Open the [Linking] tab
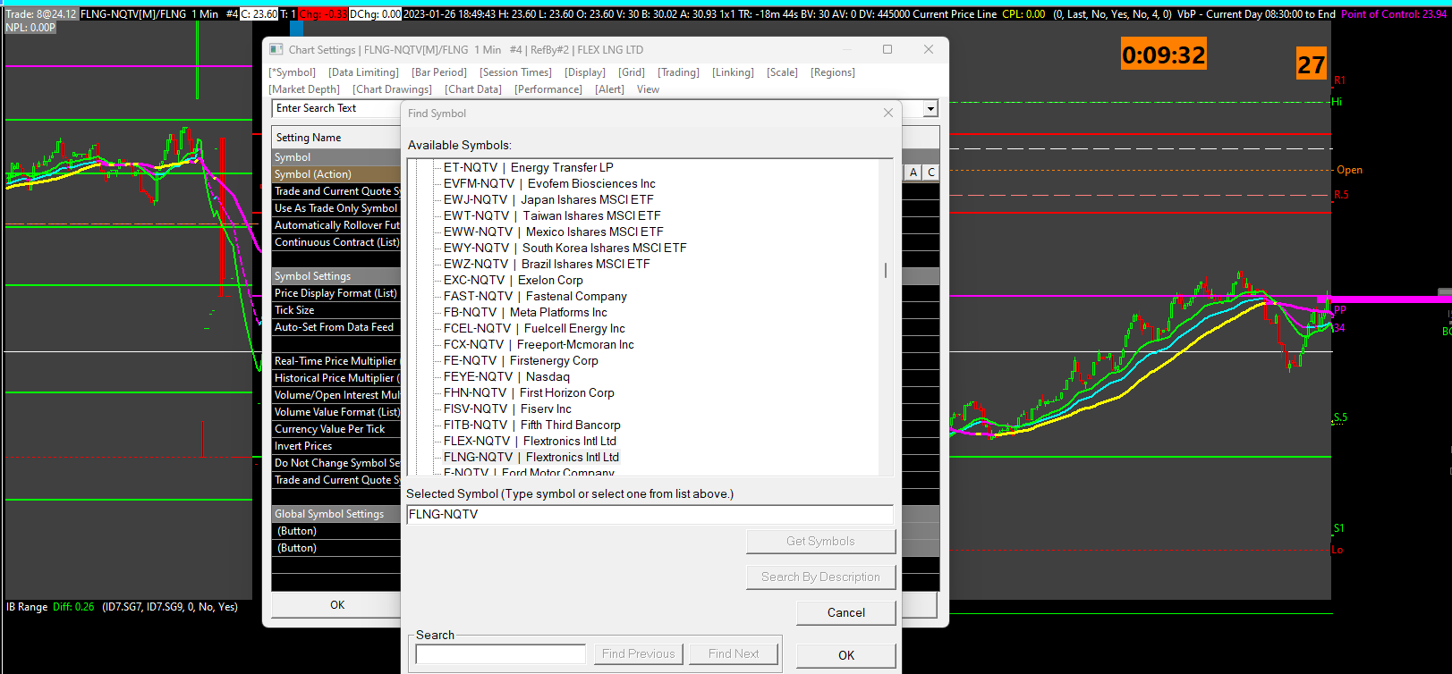Viewport: 1452px width, 674px height. pyautogui.click(x=733, y=72)
